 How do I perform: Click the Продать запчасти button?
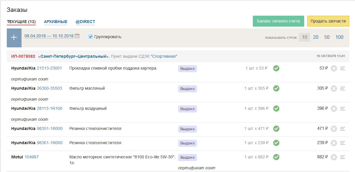coord(328,21)
